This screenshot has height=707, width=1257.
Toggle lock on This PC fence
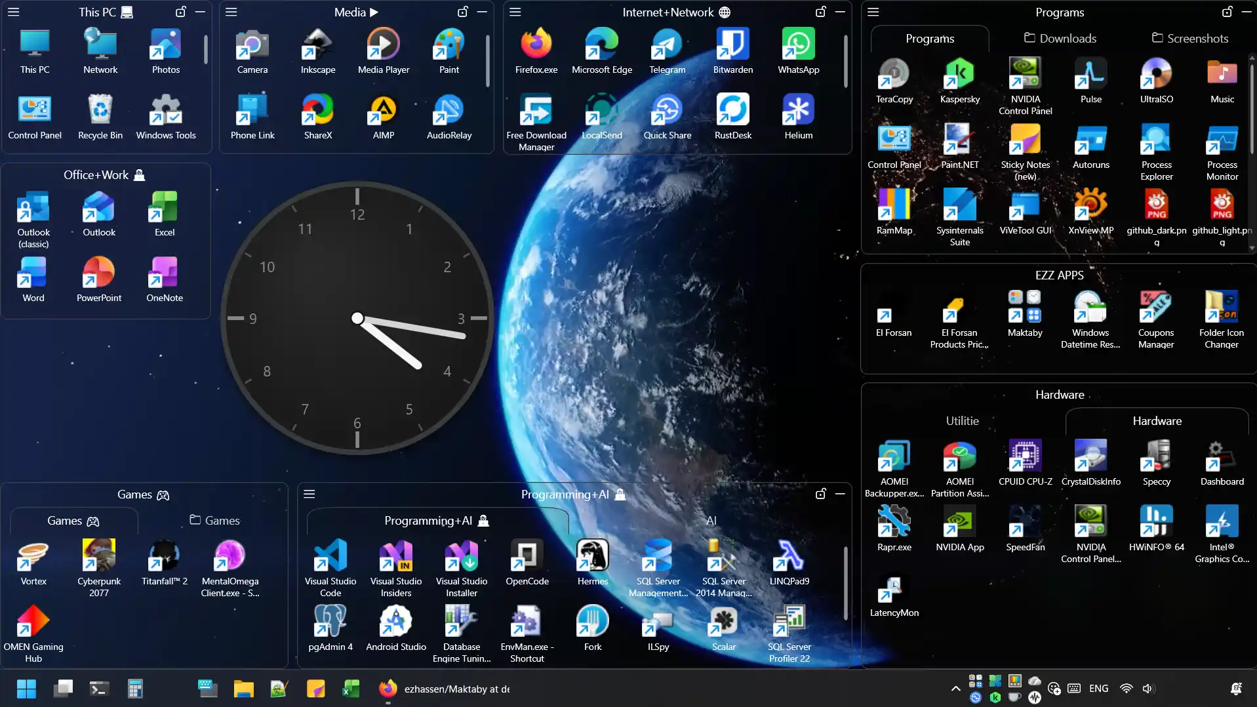(181, 12)
